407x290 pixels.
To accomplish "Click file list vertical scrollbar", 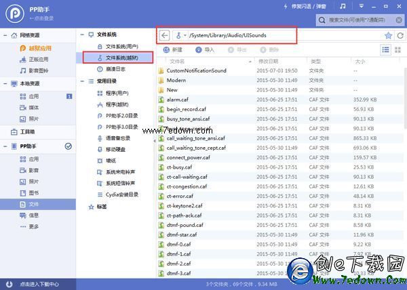I will pos(406,98).
